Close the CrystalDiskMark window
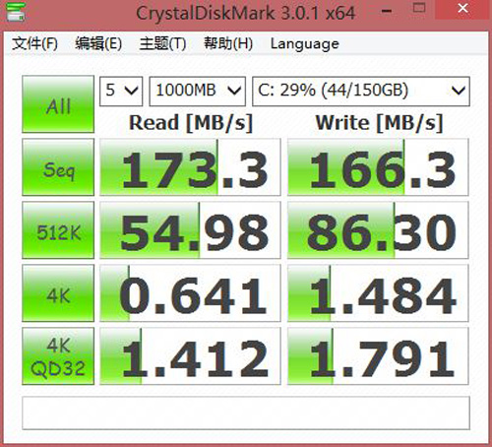Image resolution: width=492 pixels, height=447 pixels. 462,9
